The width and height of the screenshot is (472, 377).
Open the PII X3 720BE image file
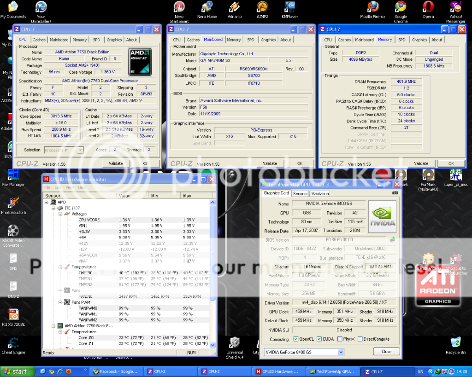click(13, 318)
